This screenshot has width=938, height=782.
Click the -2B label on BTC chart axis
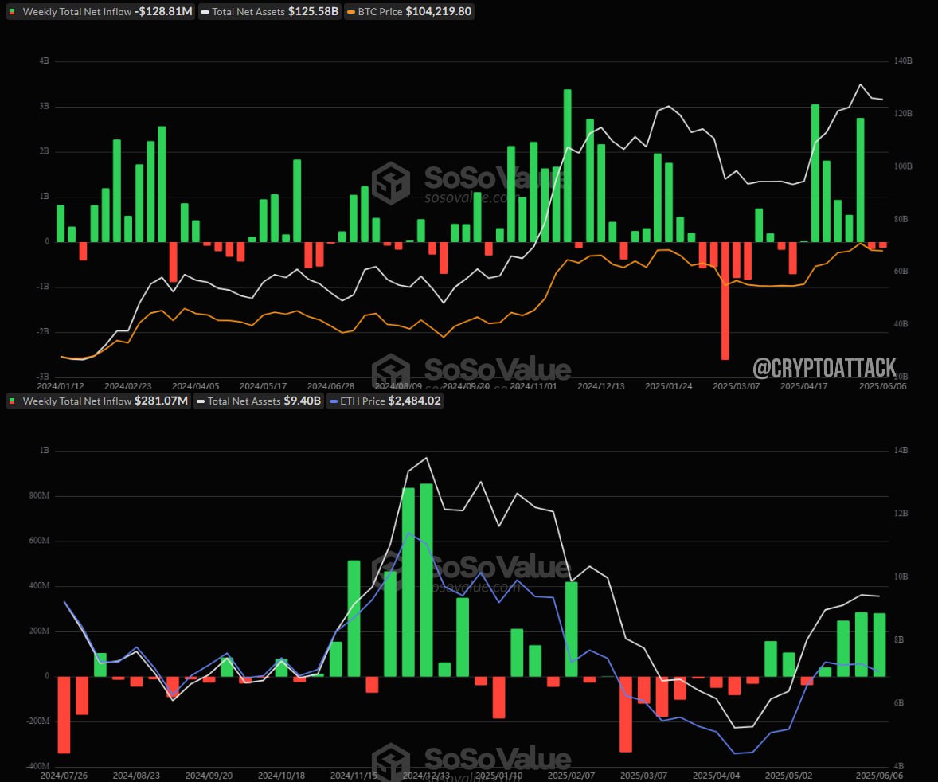[x=42, y=331]
